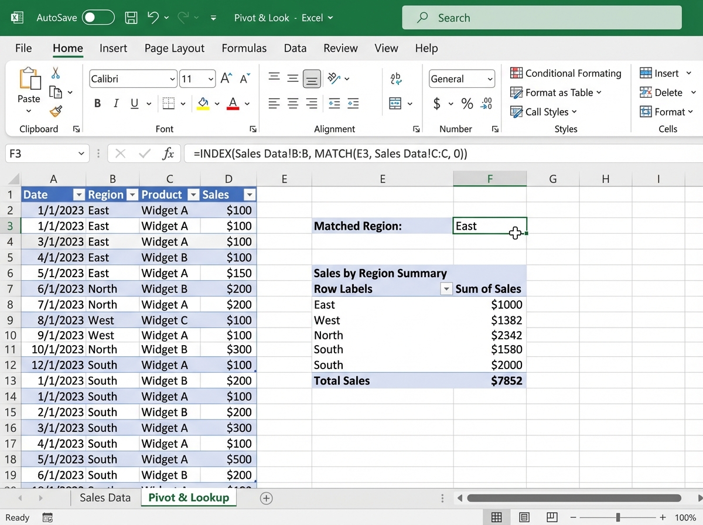
Task: Switch to the Sales Data sheet tab
Action: pos(105,498)
